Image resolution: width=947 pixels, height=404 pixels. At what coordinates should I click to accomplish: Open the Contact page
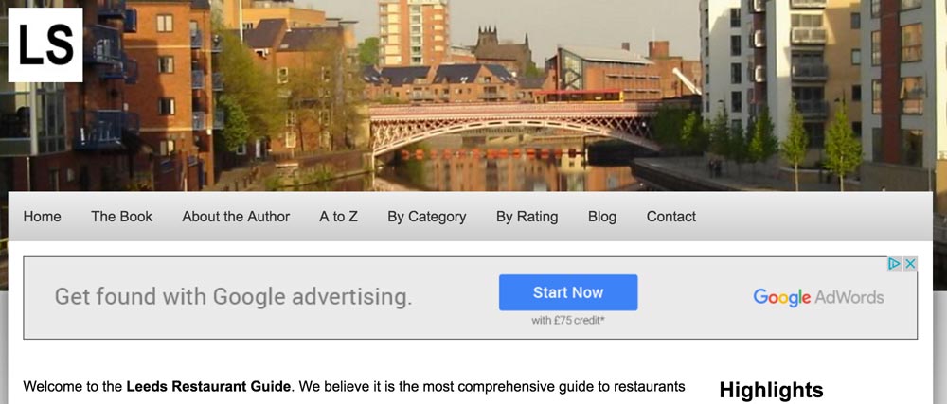point(671,217)
